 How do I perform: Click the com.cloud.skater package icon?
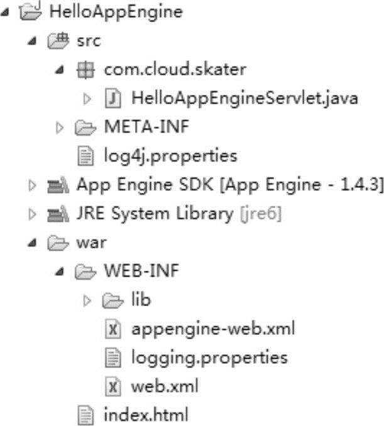tap(83, 70)
